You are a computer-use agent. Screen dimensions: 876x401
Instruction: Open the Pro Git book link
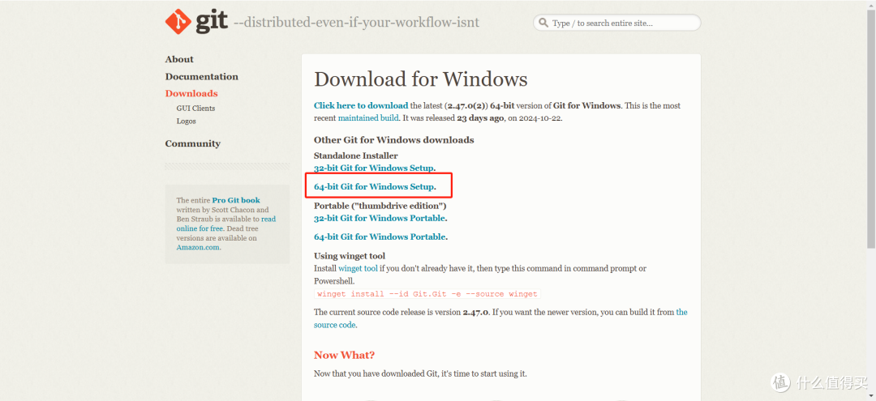tap(236, 200)
